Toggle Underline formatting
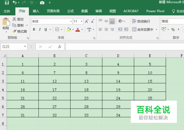Viewport: 184px width, 130px height. [x=46, y=30]
